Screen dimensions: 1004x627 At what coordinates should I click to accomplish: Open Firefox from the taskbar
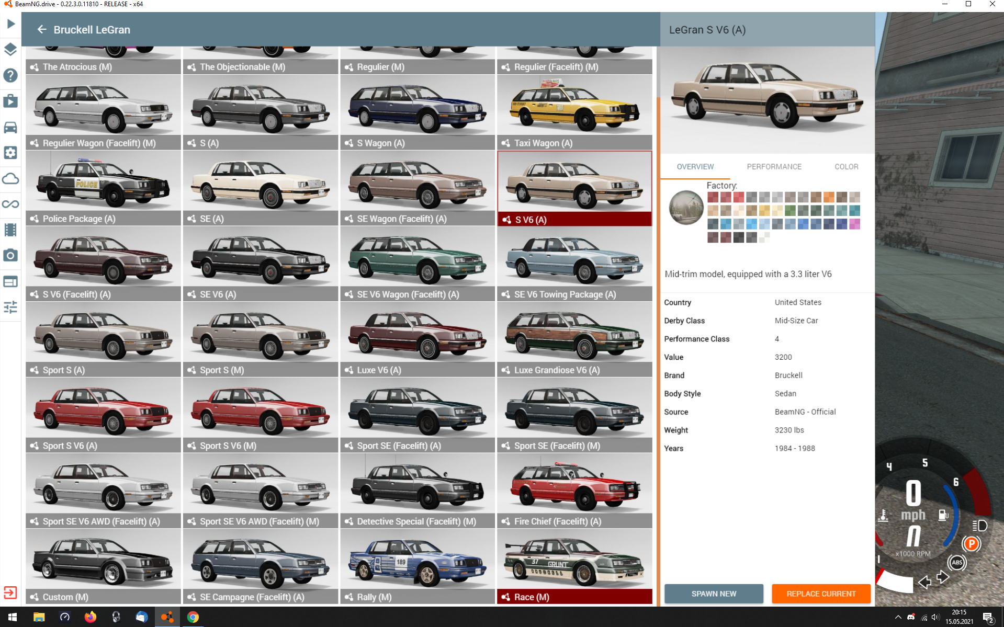90,617
